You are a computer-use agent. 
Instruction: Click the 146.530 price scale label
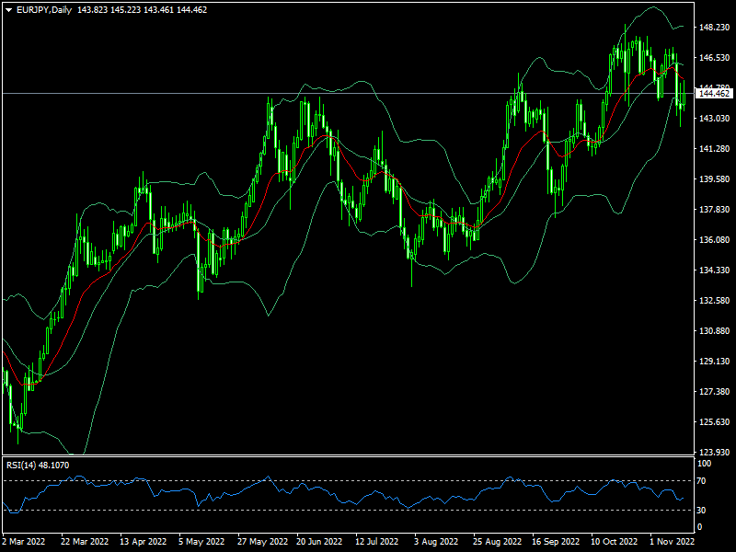(715, 57)
